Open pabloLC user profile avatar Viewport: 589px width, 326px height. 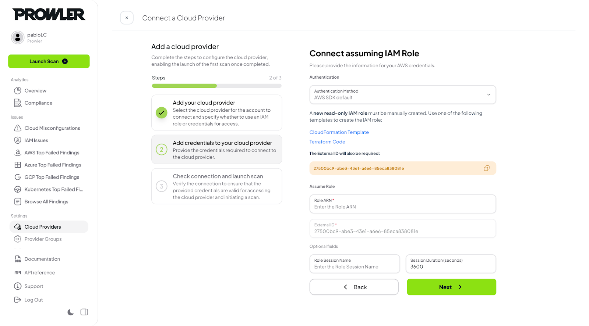coord(18,37)
